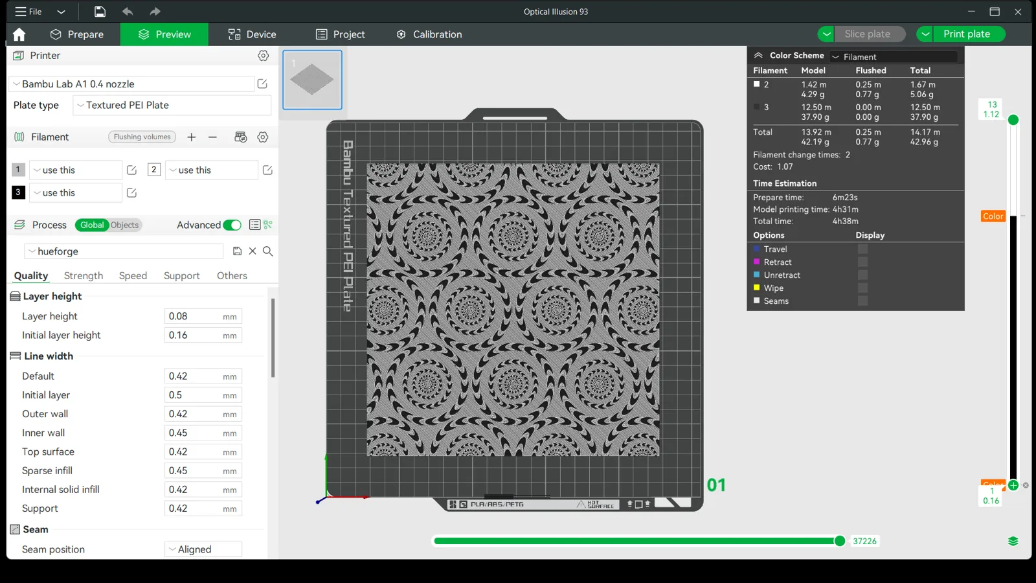
Task: Expand the Print plate dropdown arrow
Action: [925, 34]
